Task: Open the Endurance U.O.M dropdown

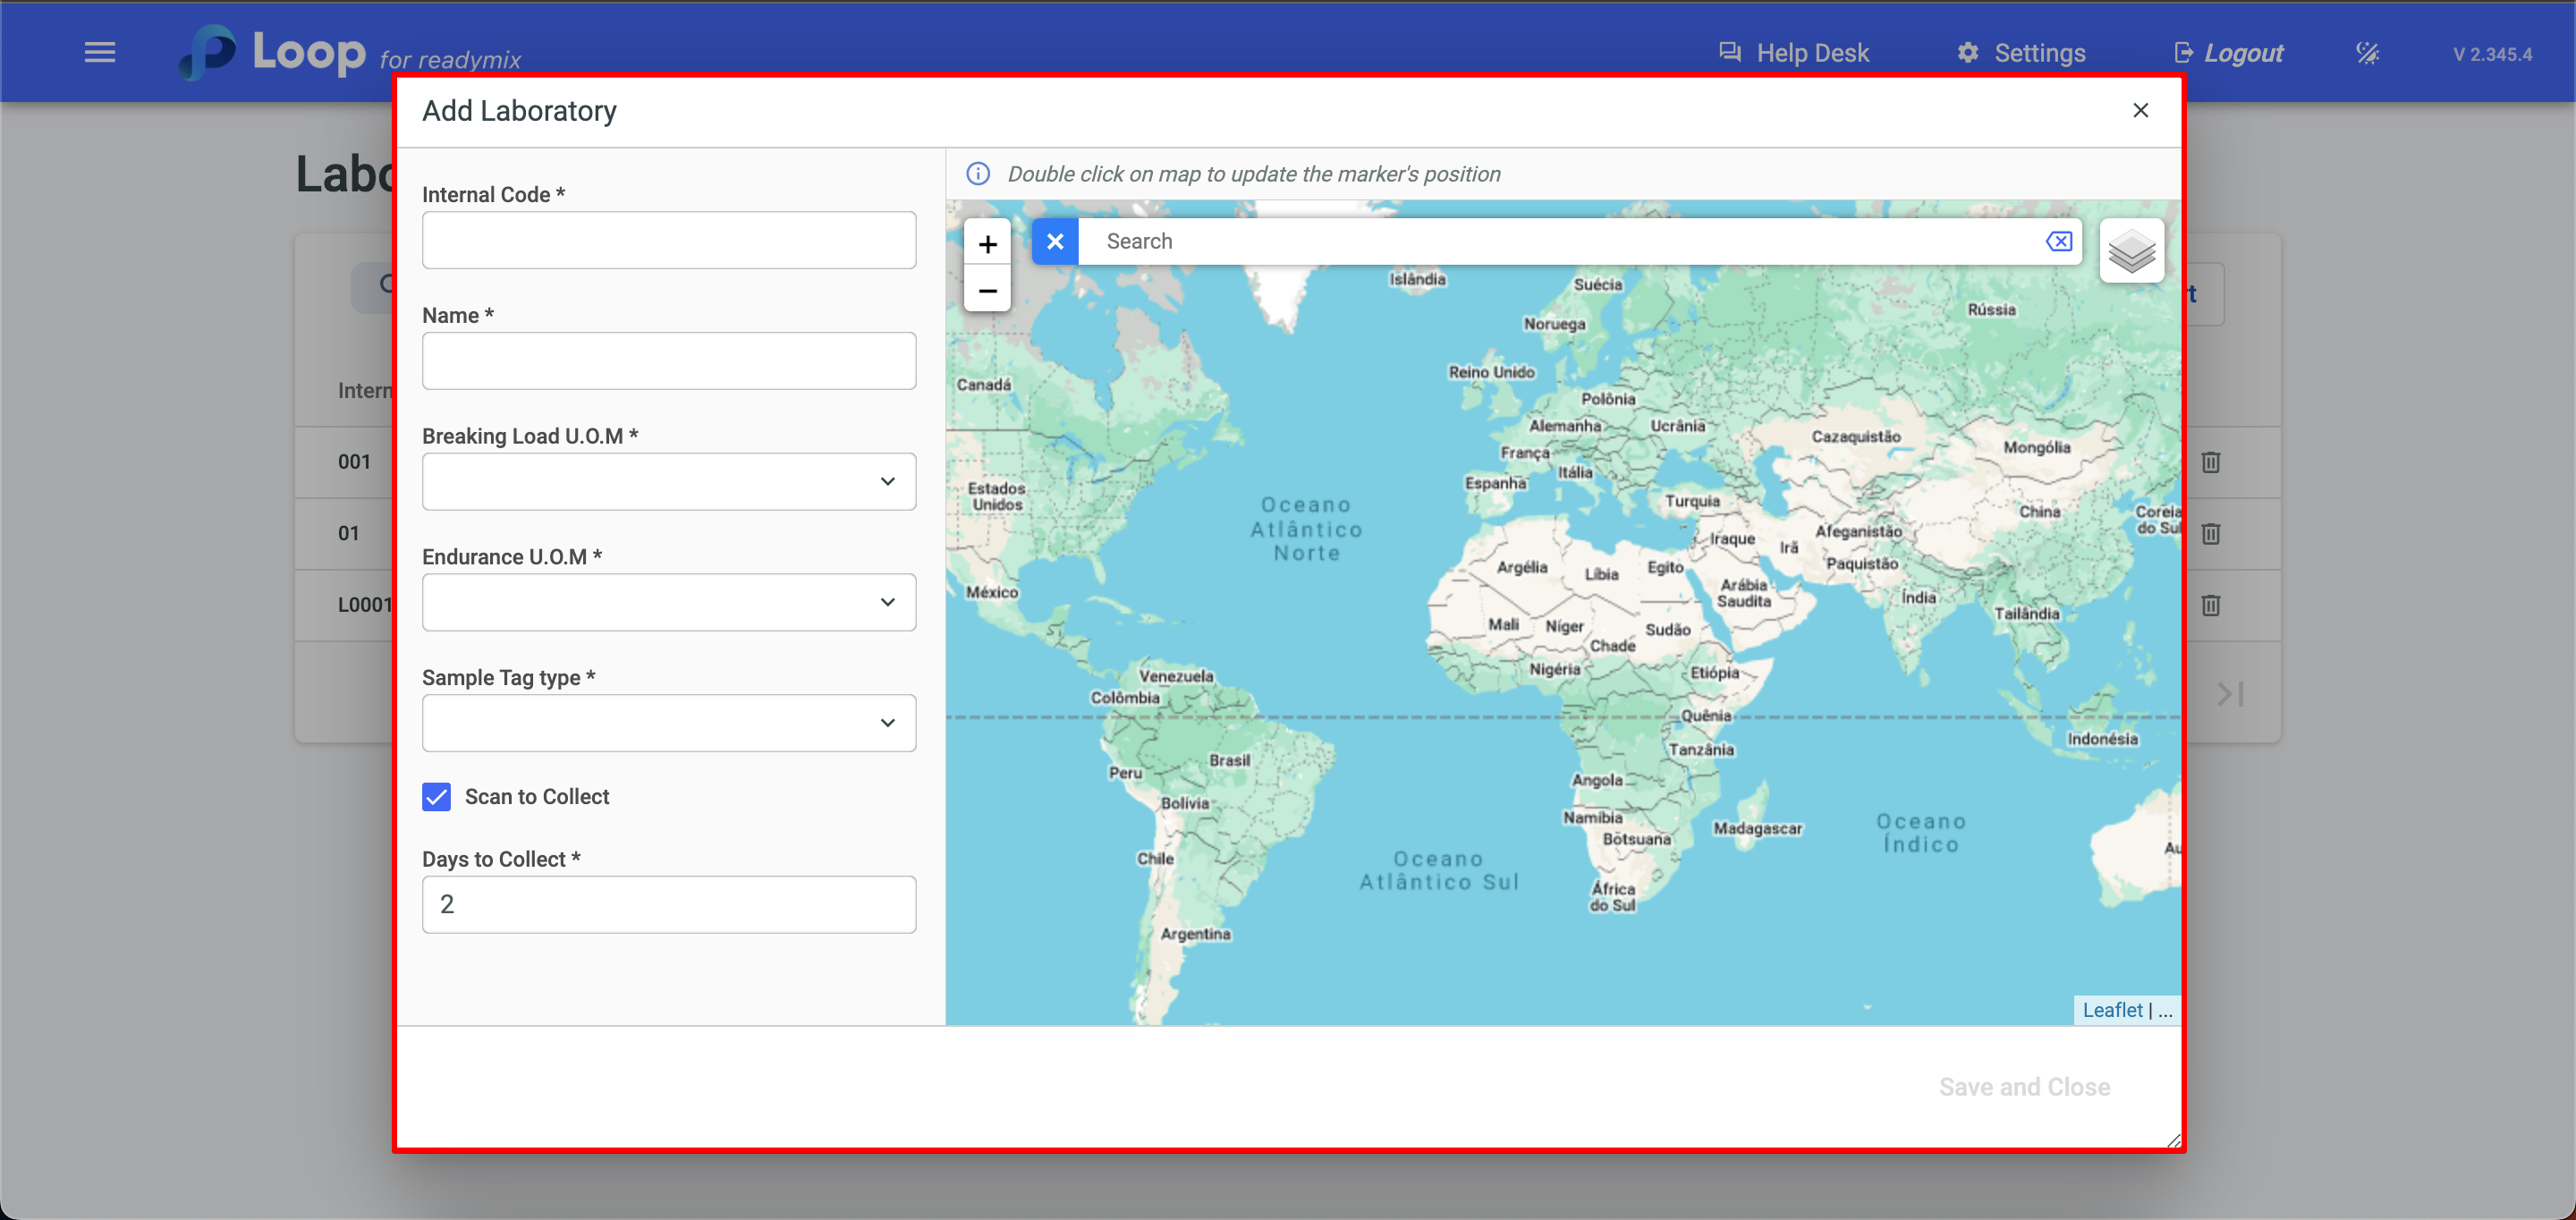Action: pos(669,602)
